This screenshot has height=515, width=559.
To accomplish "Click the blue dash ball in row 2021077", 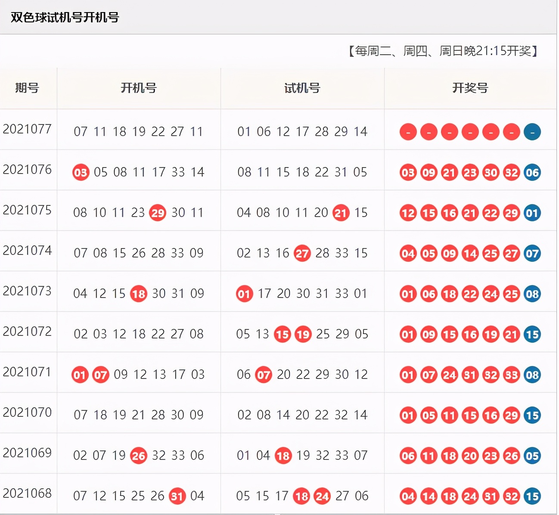I will (532, 132).
